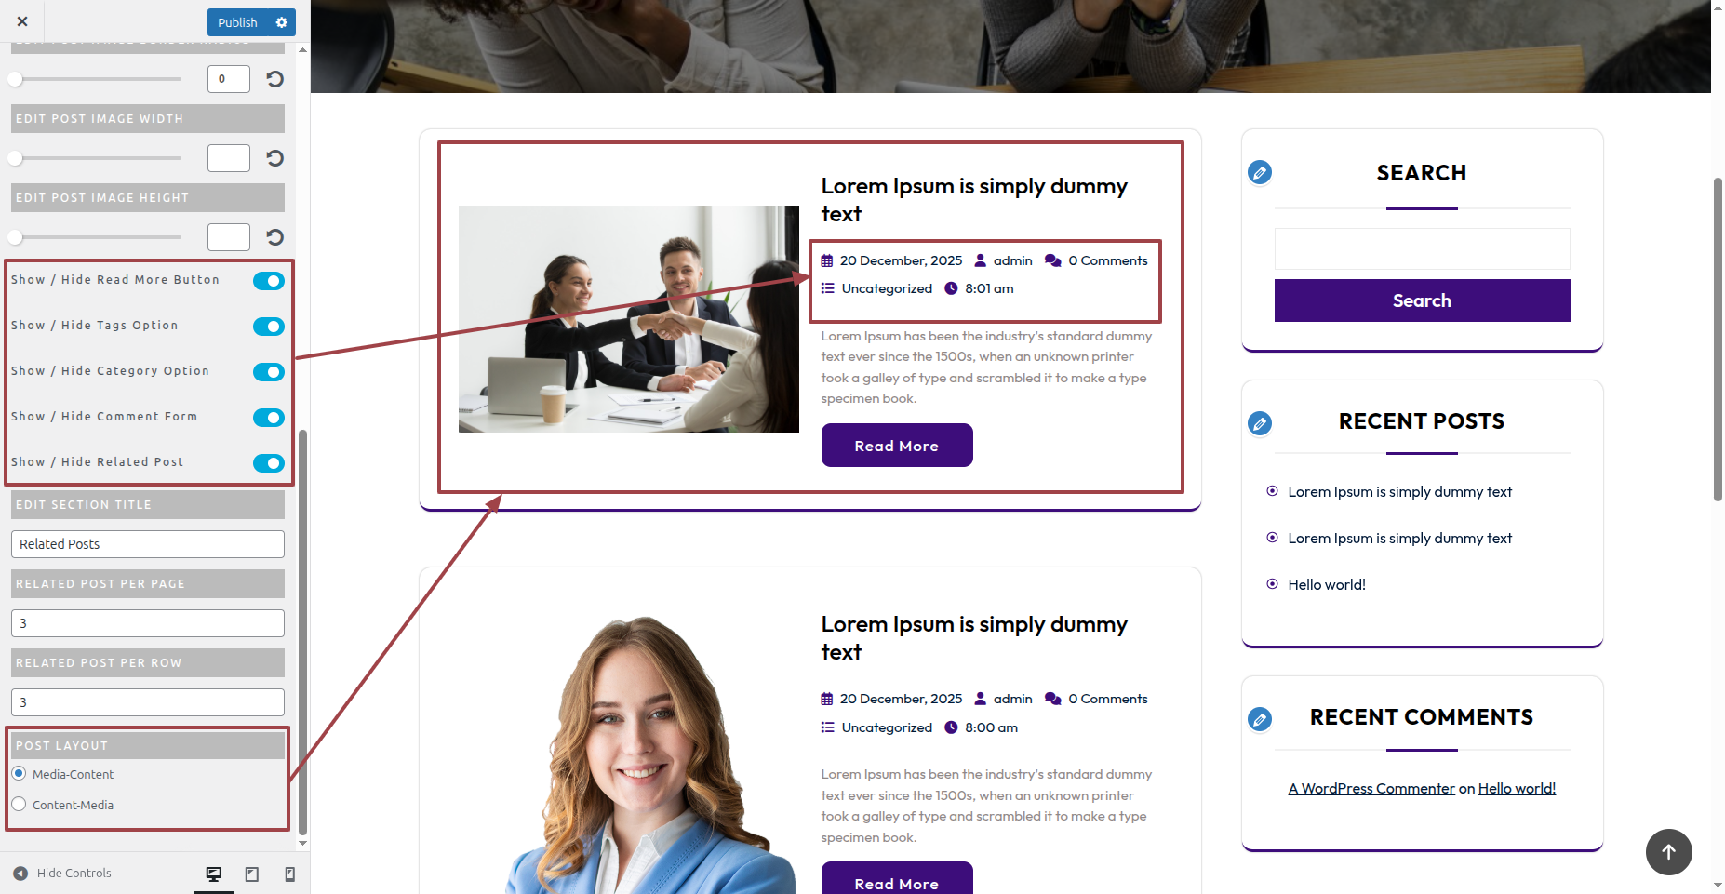Toggle Show / Hide Read More Button
This screenshot has width=1725, height=894.
(x=269, y=281)
